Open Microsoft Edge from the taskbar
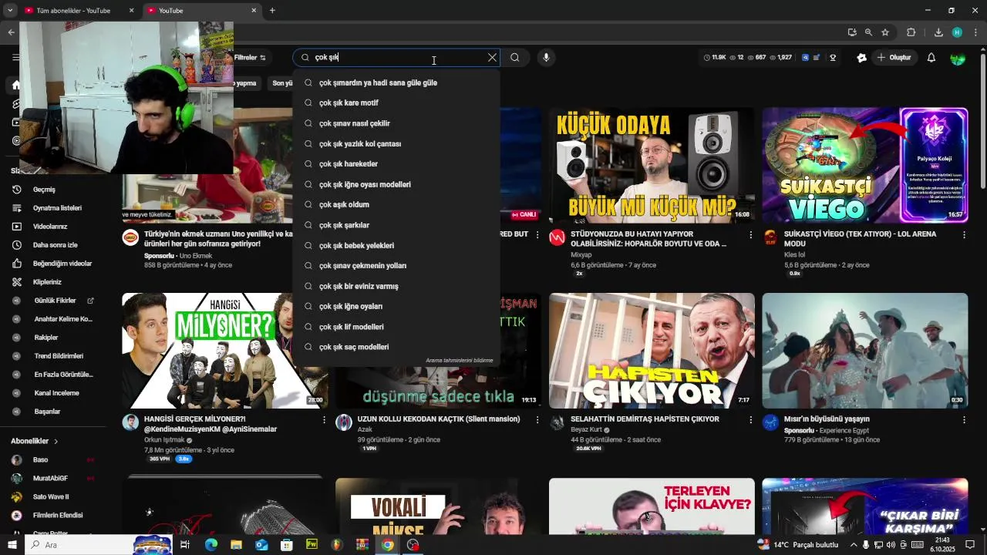This screenshot has height=555, width=987. [x=211, y=545]
